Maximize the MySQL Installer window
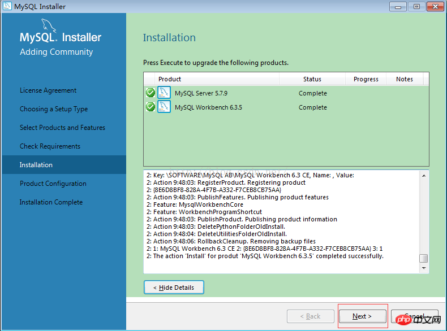The width and height of the screenshot is (447, 331). [x=416, y=6]
